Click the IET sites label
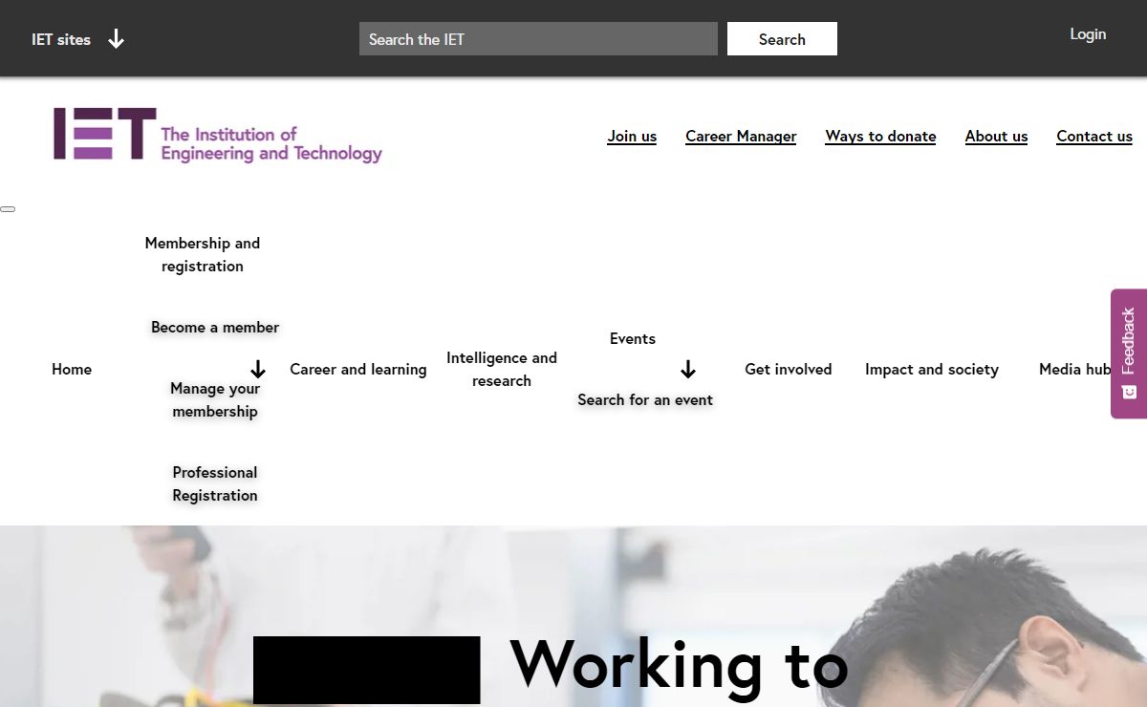 click(x=61, y=39)
